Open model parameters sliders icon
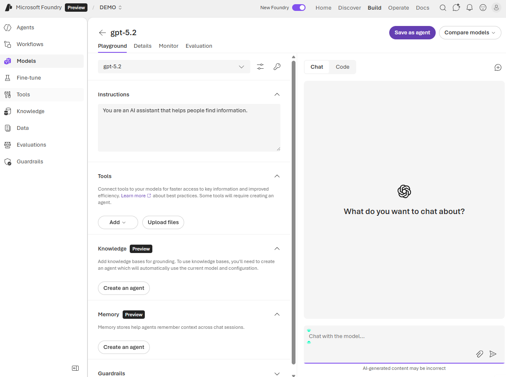The image size is (506, 377). (260, 67)
